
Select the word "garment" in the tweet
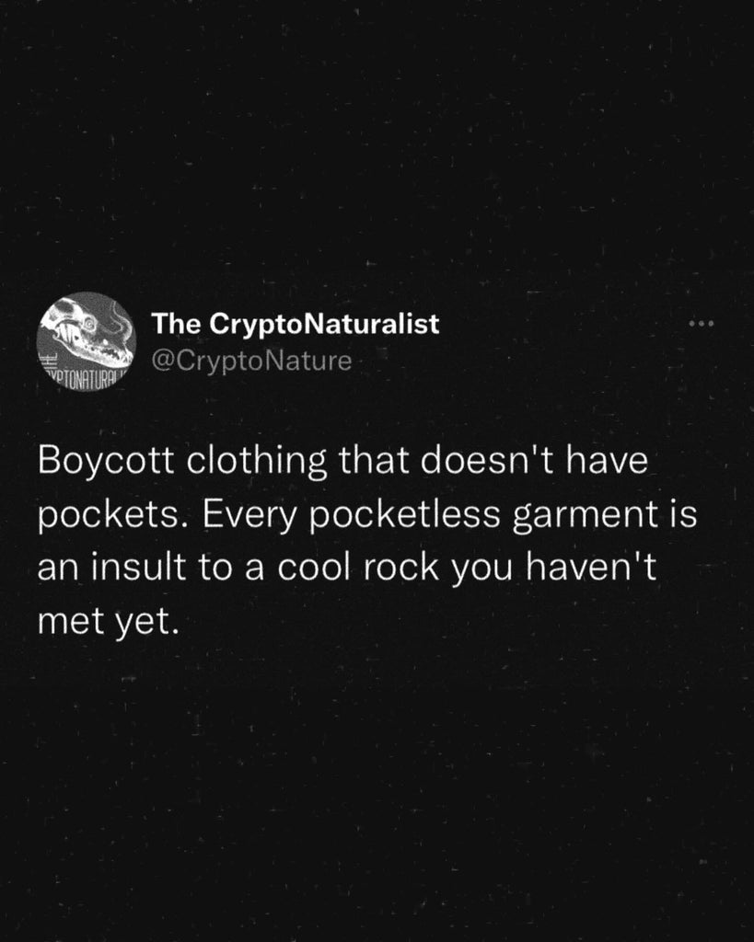(x=585, y=515)
